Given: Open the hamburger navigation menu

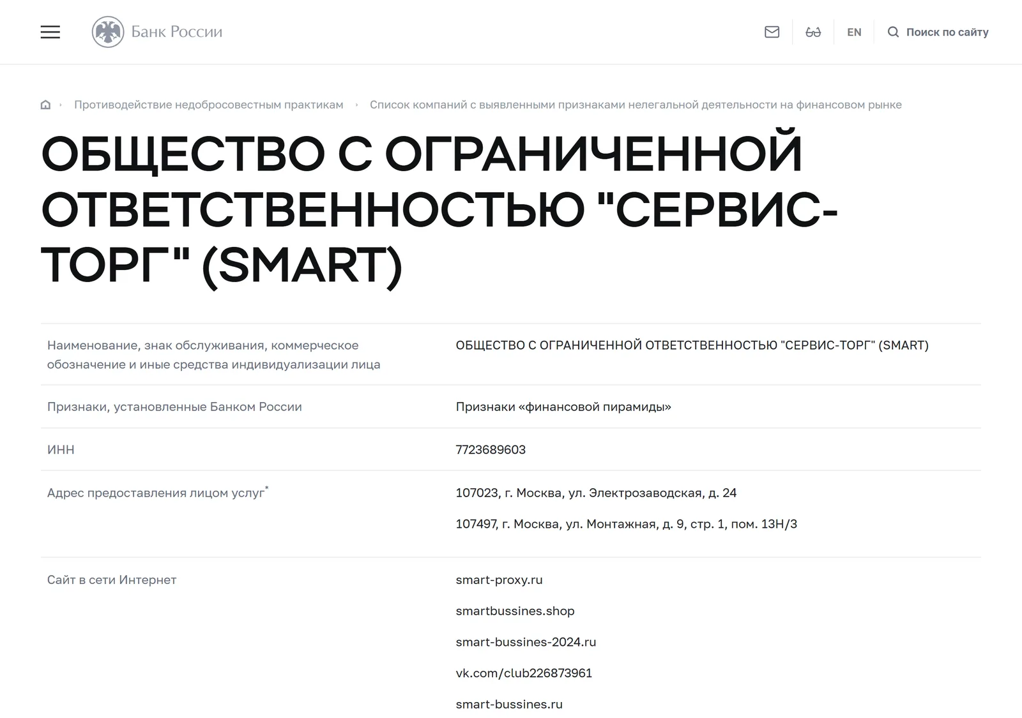Looking at the screenshot, I should tap(50, 32).
